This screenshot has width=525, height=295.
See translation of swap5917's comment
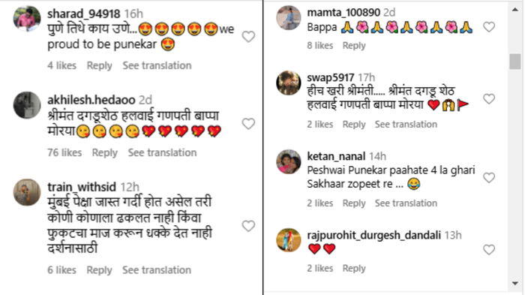pyautogui.click(x=406, y=125)
